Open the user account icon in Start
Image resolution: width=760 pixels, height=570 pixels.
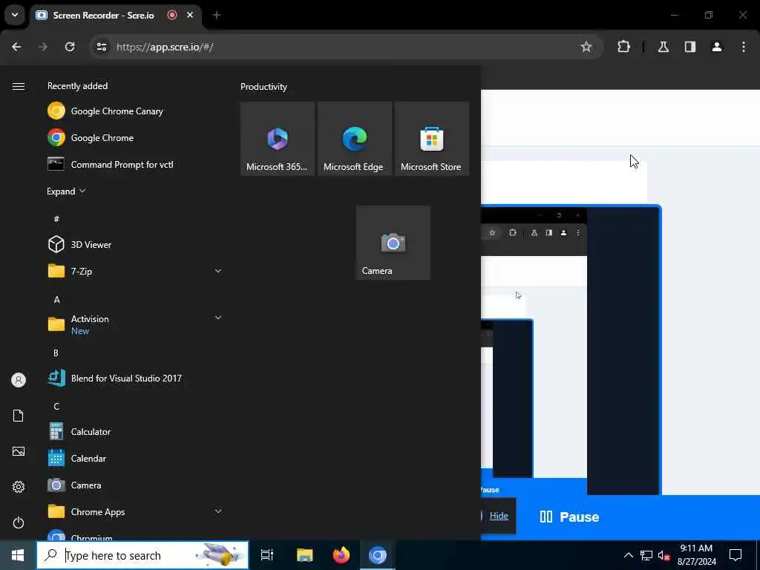(19, 380)
